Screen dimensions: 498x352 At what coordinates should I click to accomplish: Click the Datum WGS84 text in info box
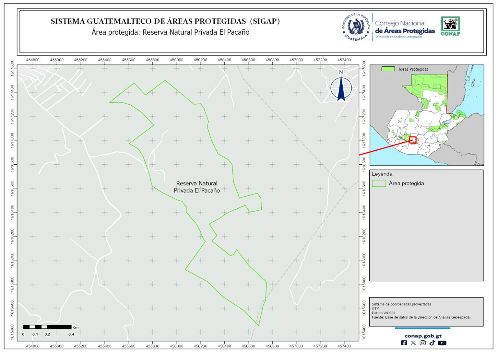pyautogui.click(x=384, y=313)
